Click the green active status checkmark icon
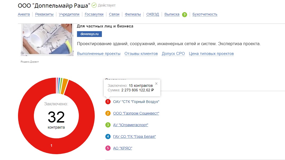Screen dimensions: 285x160 [x=94, y=5]
